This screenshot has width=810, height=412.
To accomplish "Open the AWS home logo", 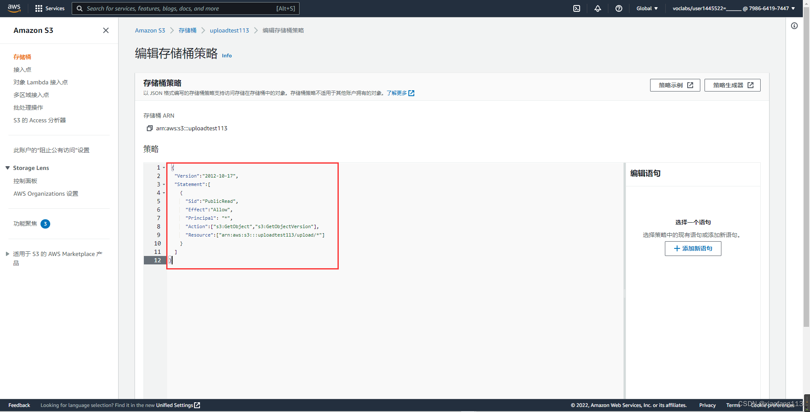I will coord(14,8).
